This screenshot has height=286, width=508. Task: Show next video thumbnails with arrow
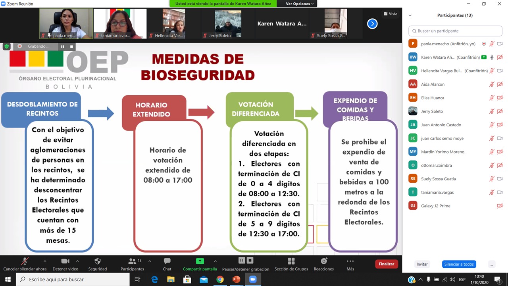[372, 24]
